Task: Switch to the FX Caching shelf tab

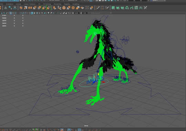Action: pos(47,4)
